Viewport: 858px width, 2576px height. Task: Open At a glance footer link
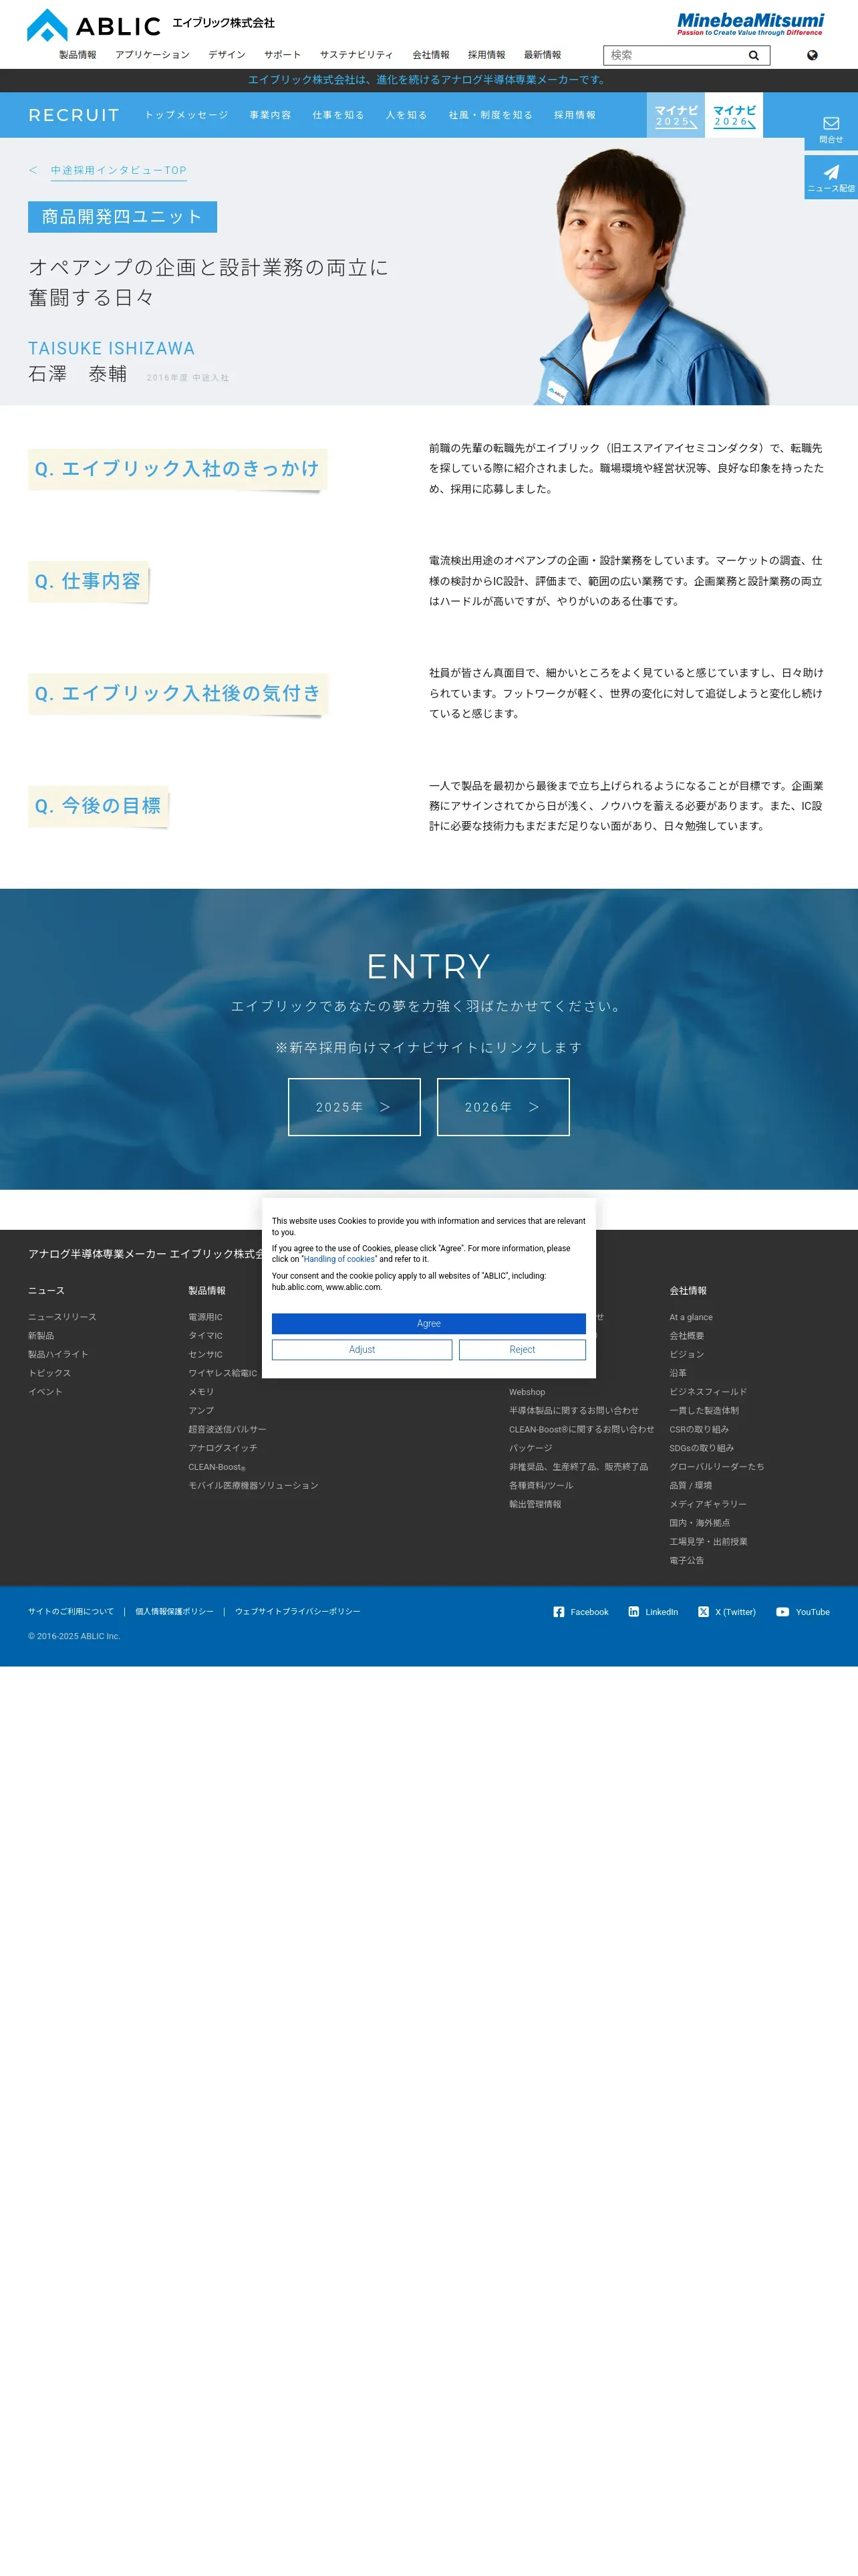(691, 1317)
